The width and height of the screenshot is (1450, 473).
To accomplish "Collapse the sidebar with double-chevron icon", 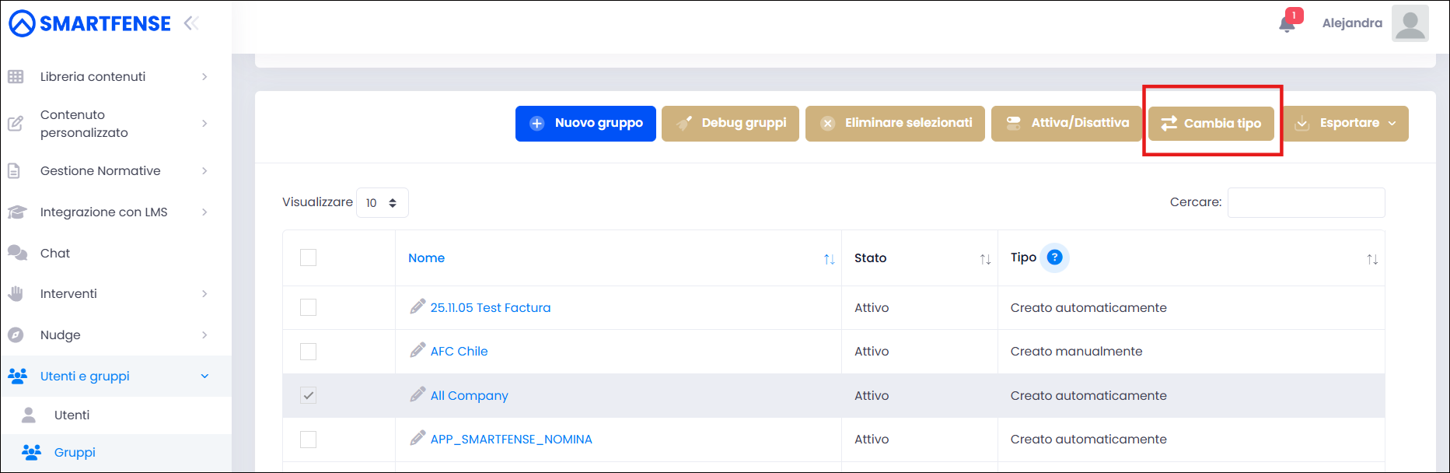I will pyautogui.click(x=191, y=23).
